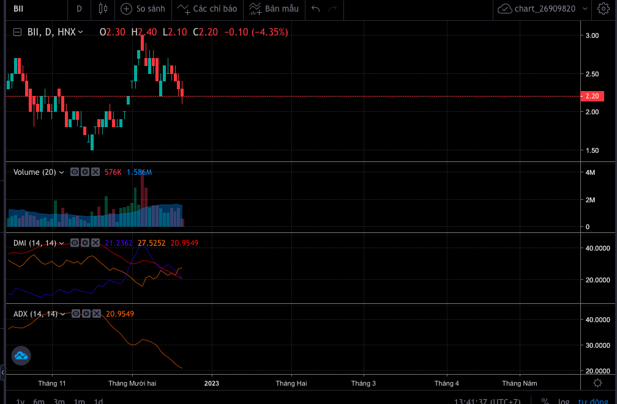Remove the Volume indicator
Viewport: 617px width, 404px height.
pyautogui.click(x=95, y=172)
